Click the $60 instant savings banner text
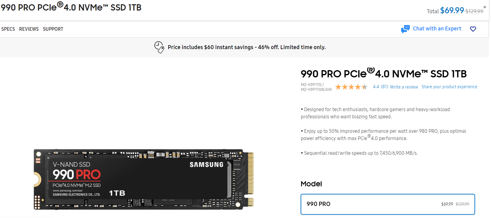This screenshot has width=491, height=218. pyautogui.click(x=246, y=47)
